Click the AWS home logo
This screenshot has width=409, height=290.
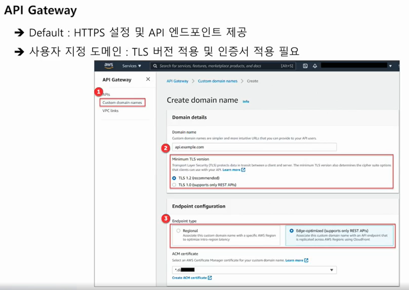pos(108,66)
